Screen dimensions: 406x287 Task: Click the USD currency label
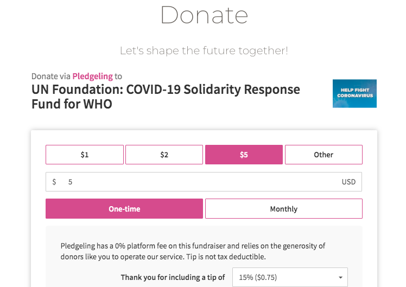pyautogui.click(x=348, y=182)
